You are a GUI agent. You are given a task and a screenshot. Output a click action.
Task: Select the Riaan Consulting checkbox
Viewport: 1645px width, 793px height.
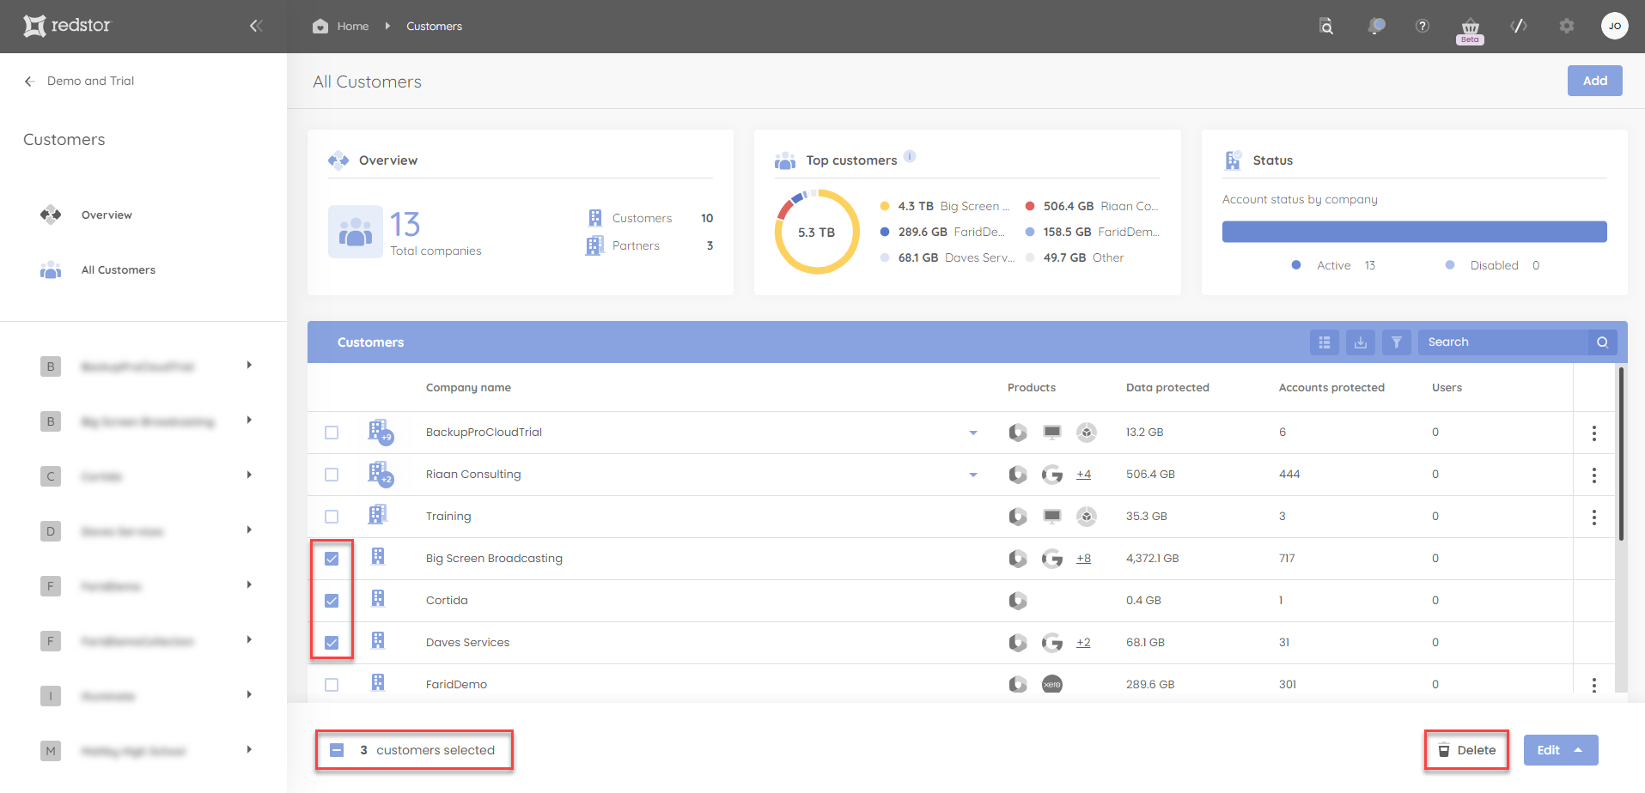click(x=332, y=475)
